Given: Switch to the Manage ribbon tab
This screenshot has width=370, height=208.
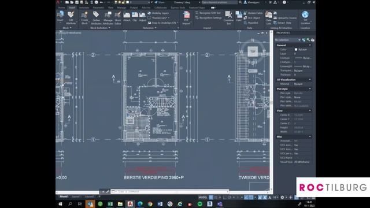Looking at the screenshot, I should click(x=121, y=8).
